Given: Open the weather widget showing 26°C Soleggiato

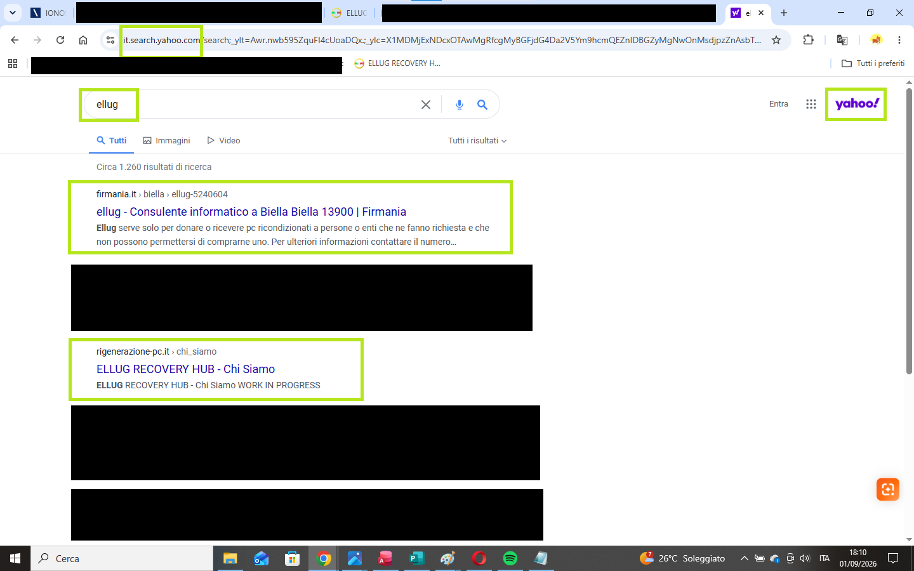Looking at the screenshot, I should pyautogui.click(x=682, y=558).
